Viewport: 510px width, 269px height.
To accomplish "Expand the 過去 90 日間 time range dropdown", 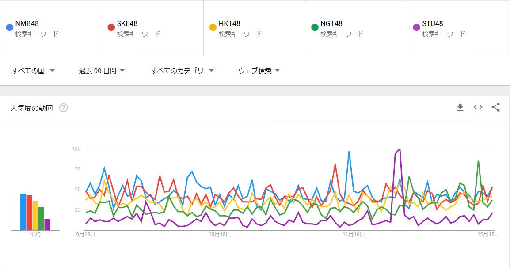I will [102, 71].
